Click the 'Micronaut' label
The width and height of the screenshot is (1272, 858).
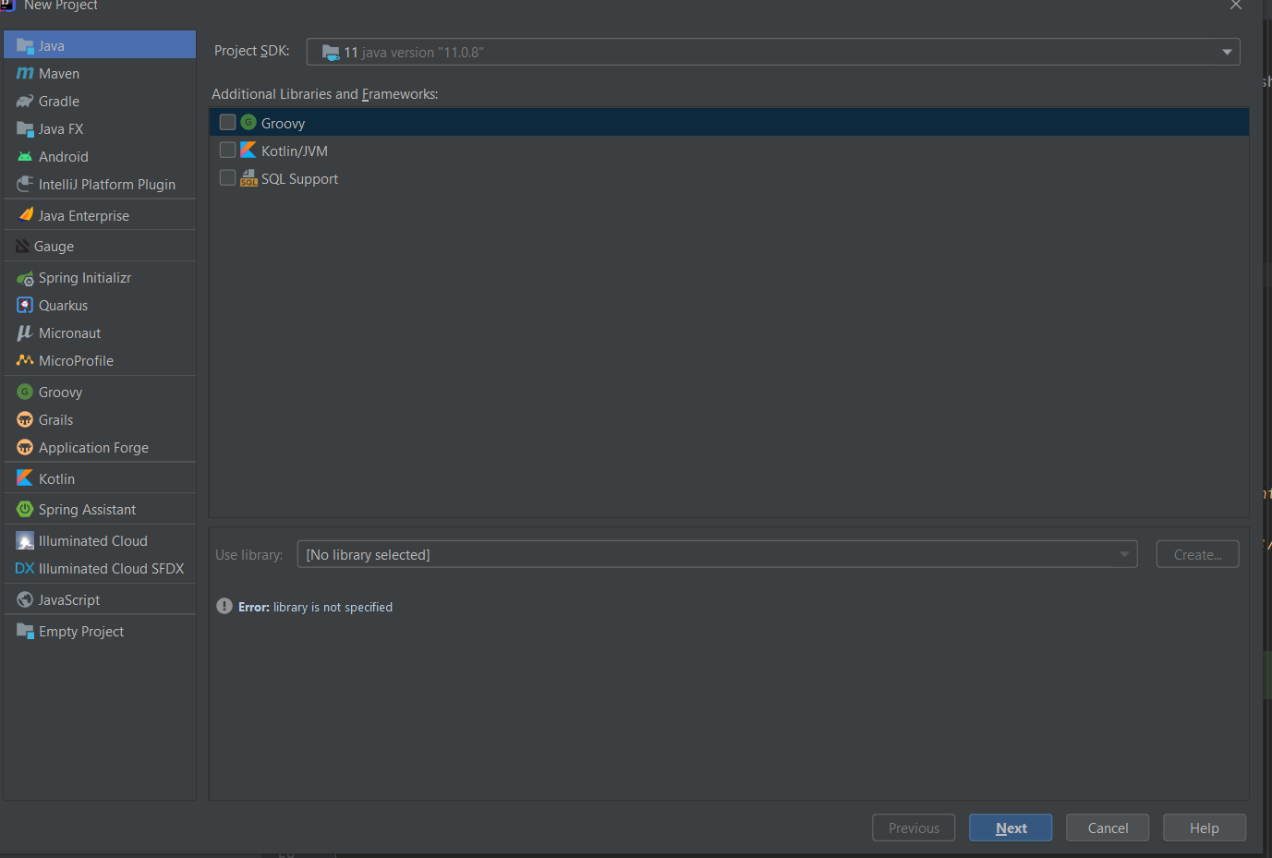[70, 332]
